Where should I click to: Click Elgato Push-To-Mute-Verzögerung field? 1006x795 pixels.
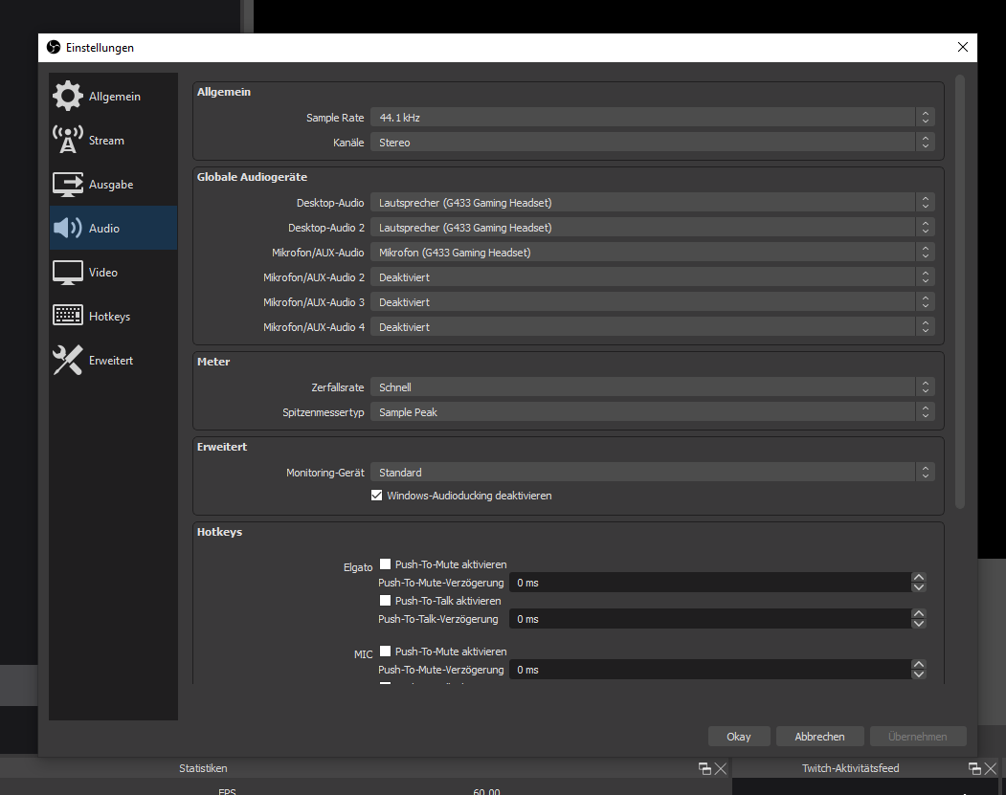708,583
